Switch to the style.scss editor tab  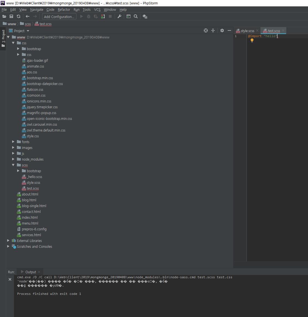[x=247, y=31]
